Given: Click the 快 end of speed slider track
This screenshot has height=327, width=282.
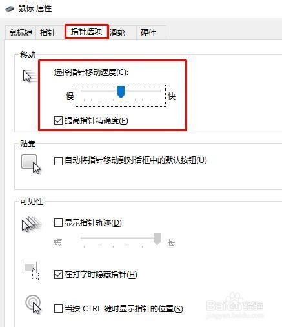Looking at the screenshot, I should tap(159, 91).
